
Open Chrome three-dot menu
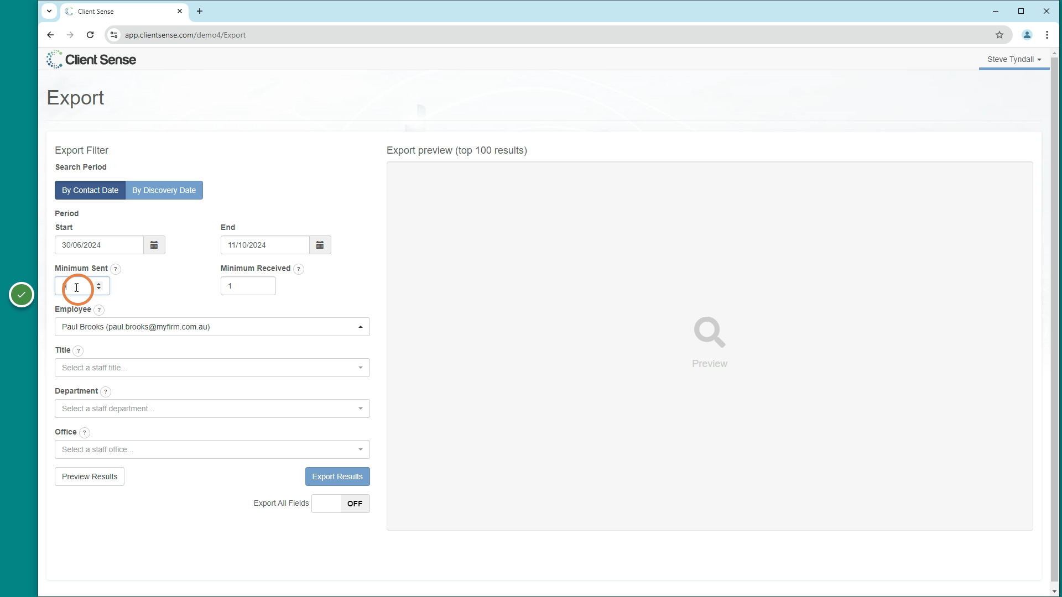[1047, 35]
